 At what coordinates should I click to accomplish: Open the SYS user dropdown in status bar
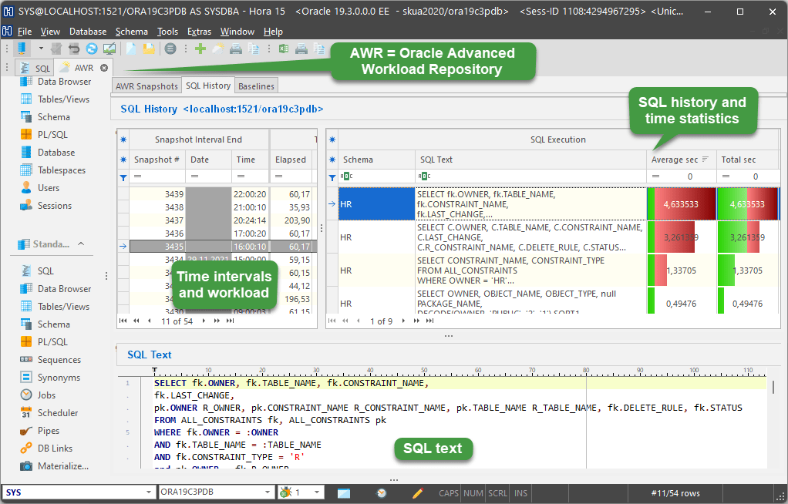(x=149, y=492)
